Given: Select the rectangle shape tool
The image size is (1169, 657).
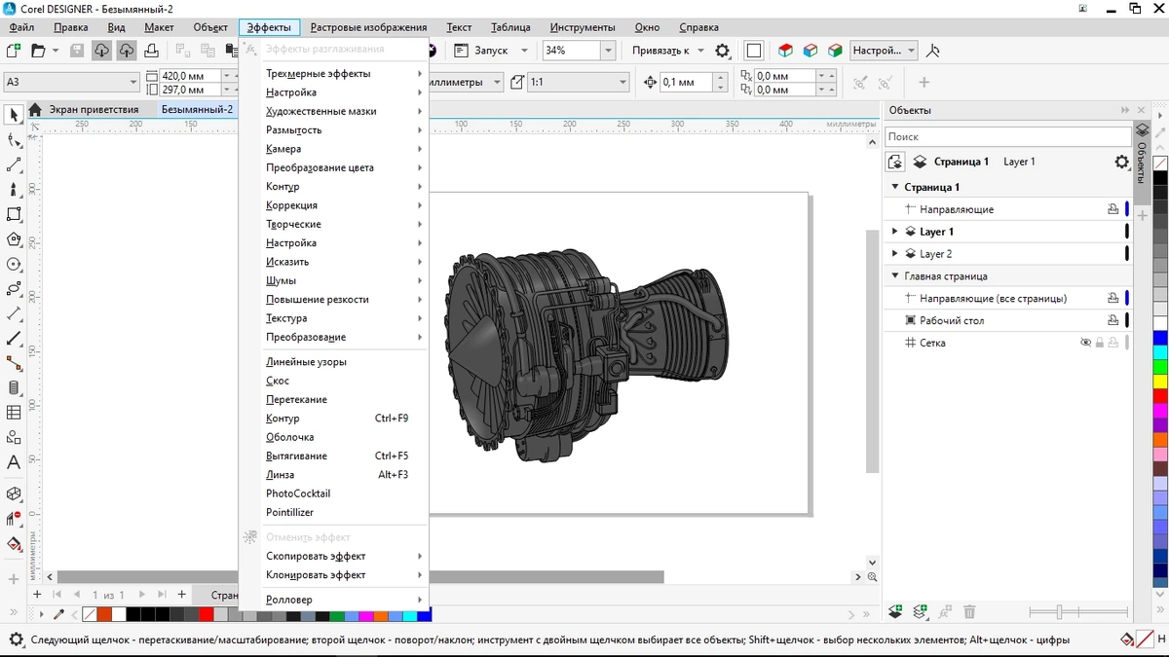Looking at the screenshot, I should 14,214.
